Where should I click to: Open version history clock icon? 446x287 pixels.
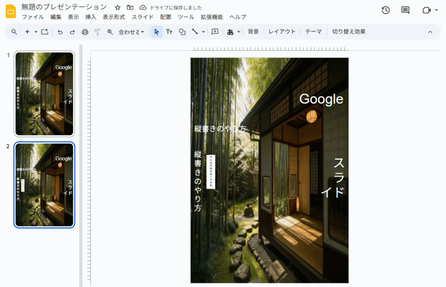click(x=385, y=10)
